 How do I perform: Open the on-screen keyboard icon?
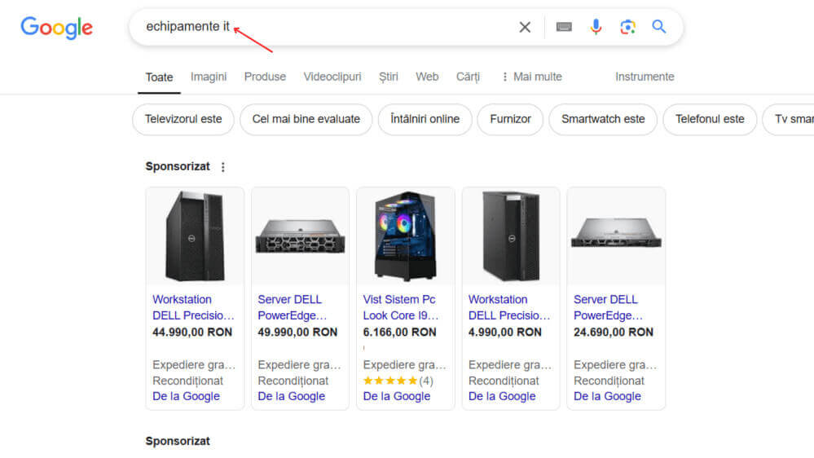point(564,27)
